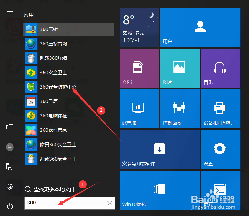Click the tablet mode sidebar icon
Image resolution: width=249 pixels, height=216 pixels.
point(10,127)
